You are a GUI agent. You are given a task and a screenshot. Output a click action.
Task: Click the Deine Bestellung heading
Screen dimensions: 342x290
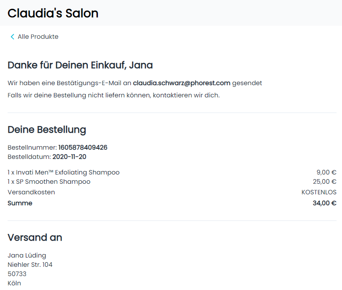[x=47, y=129]
